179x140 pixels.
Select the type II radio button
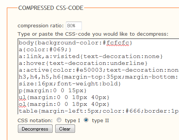coord(86,120)
